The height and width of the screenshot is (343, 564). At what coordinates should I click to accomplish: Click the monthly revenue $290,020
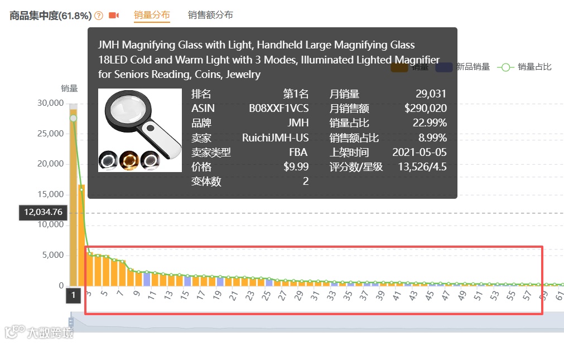[426, 108]
